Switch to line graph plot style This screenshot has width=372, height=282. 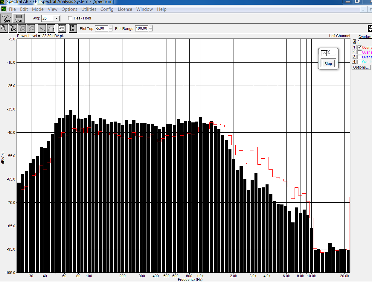click(x=42, y=28)
